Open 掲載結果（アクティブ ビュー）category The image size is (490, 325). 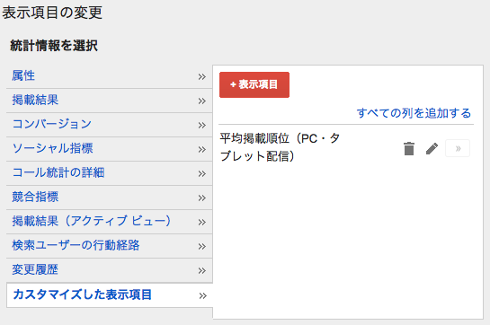coord(110,222)
